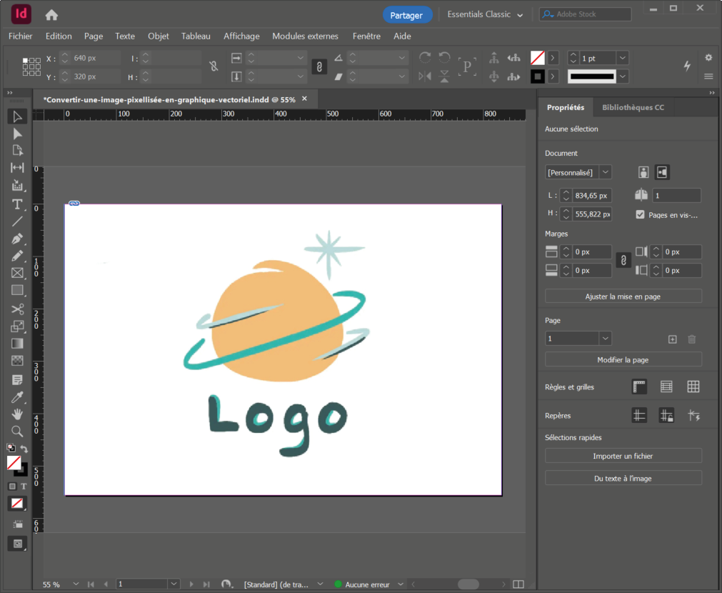Select the Hand tool
This screenshot has height=593, width=722.
18,414
